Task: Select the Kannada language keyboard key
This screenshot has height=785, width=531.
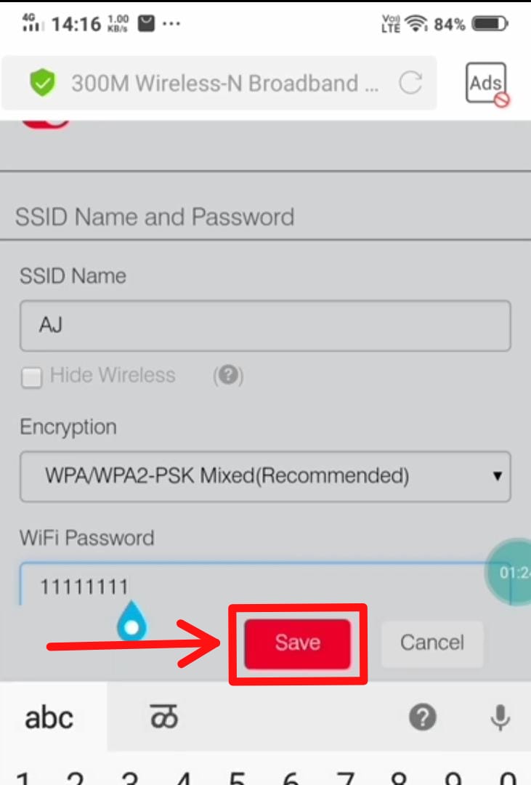Action: [x=164, y=716]
